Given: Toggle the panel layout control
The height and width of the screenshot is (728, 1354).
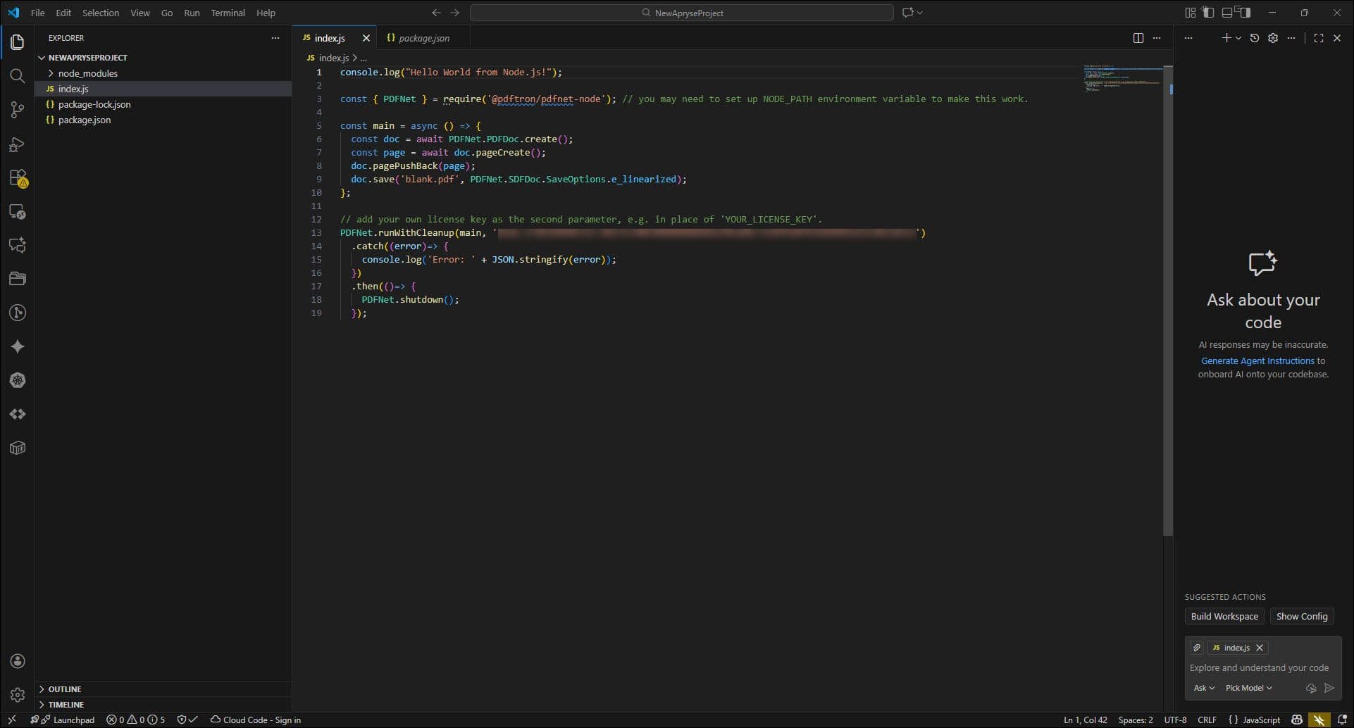Looking at the screenshot, I should click(x=1228, y=12).
